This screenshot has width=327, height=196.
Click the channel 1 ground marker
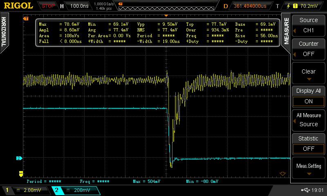coord(21,173)
